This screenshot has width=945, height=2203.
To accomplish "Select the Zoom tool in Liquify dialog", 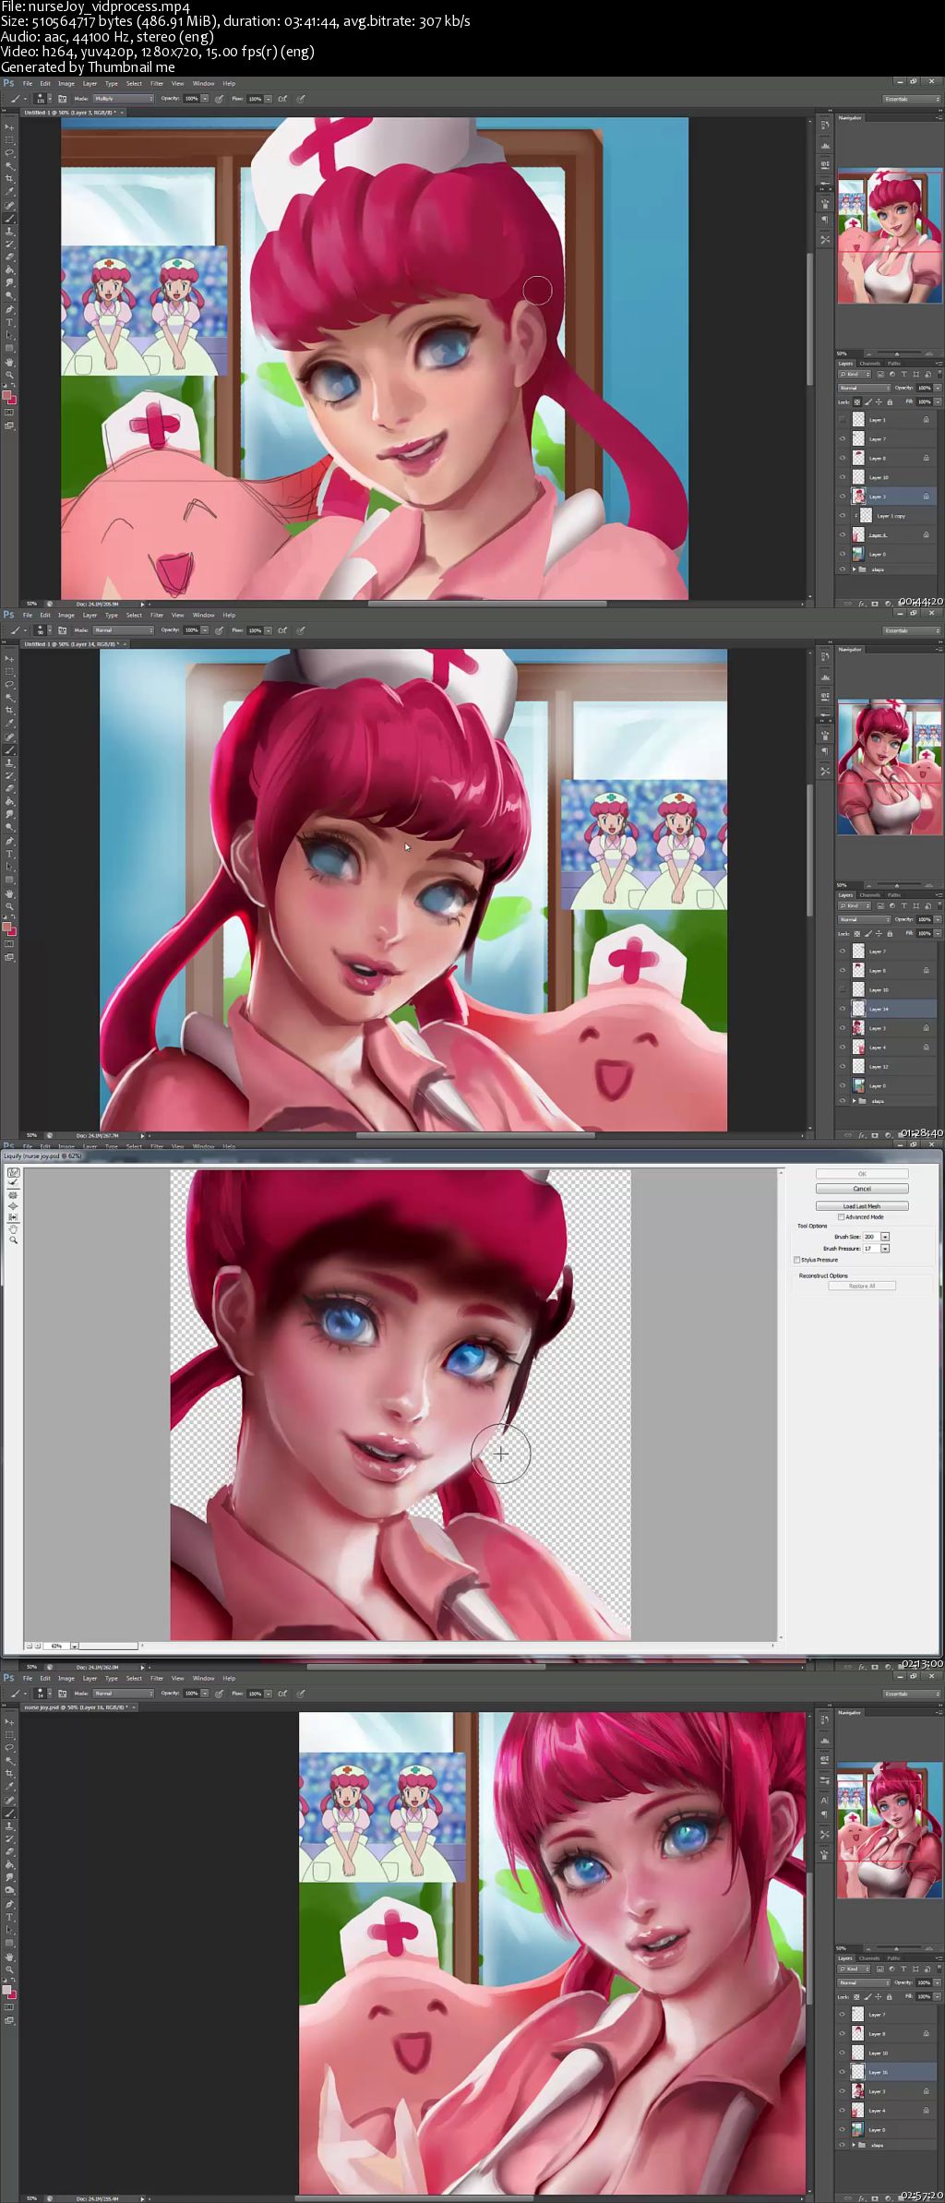I will click(x=14, y=1239).
